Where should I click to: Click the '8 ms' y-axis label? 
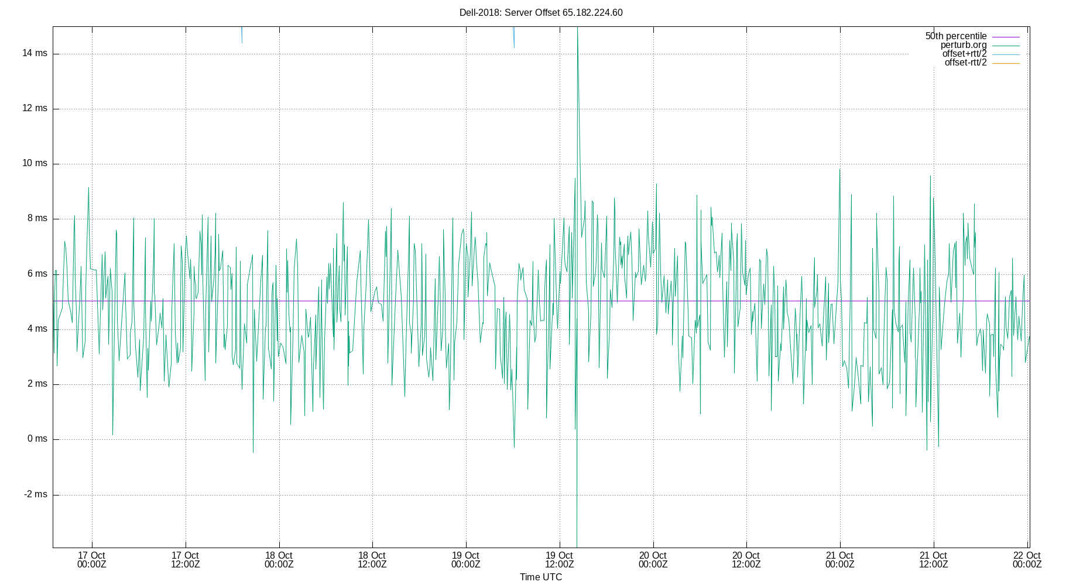[37, 218]
